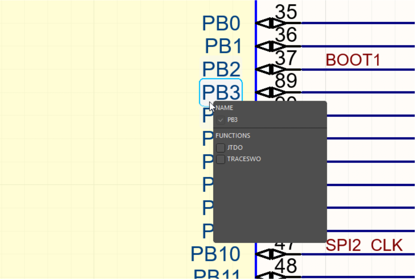Select pin designator number 89
Viewport: 415px width, 279px height.
point(286,81)
